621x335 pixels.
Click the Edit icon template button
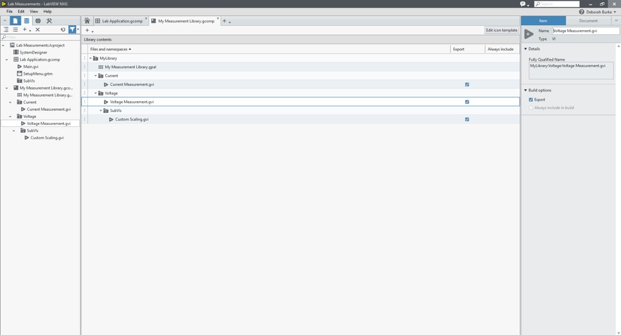coord(502,30)
